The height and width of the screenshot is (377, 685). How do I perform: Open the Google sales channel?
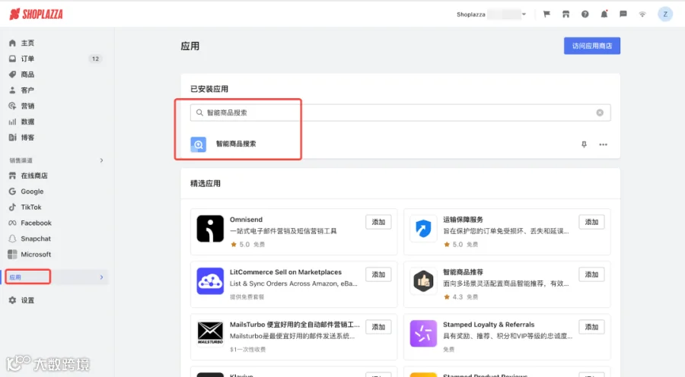click(x=32, y=191)
